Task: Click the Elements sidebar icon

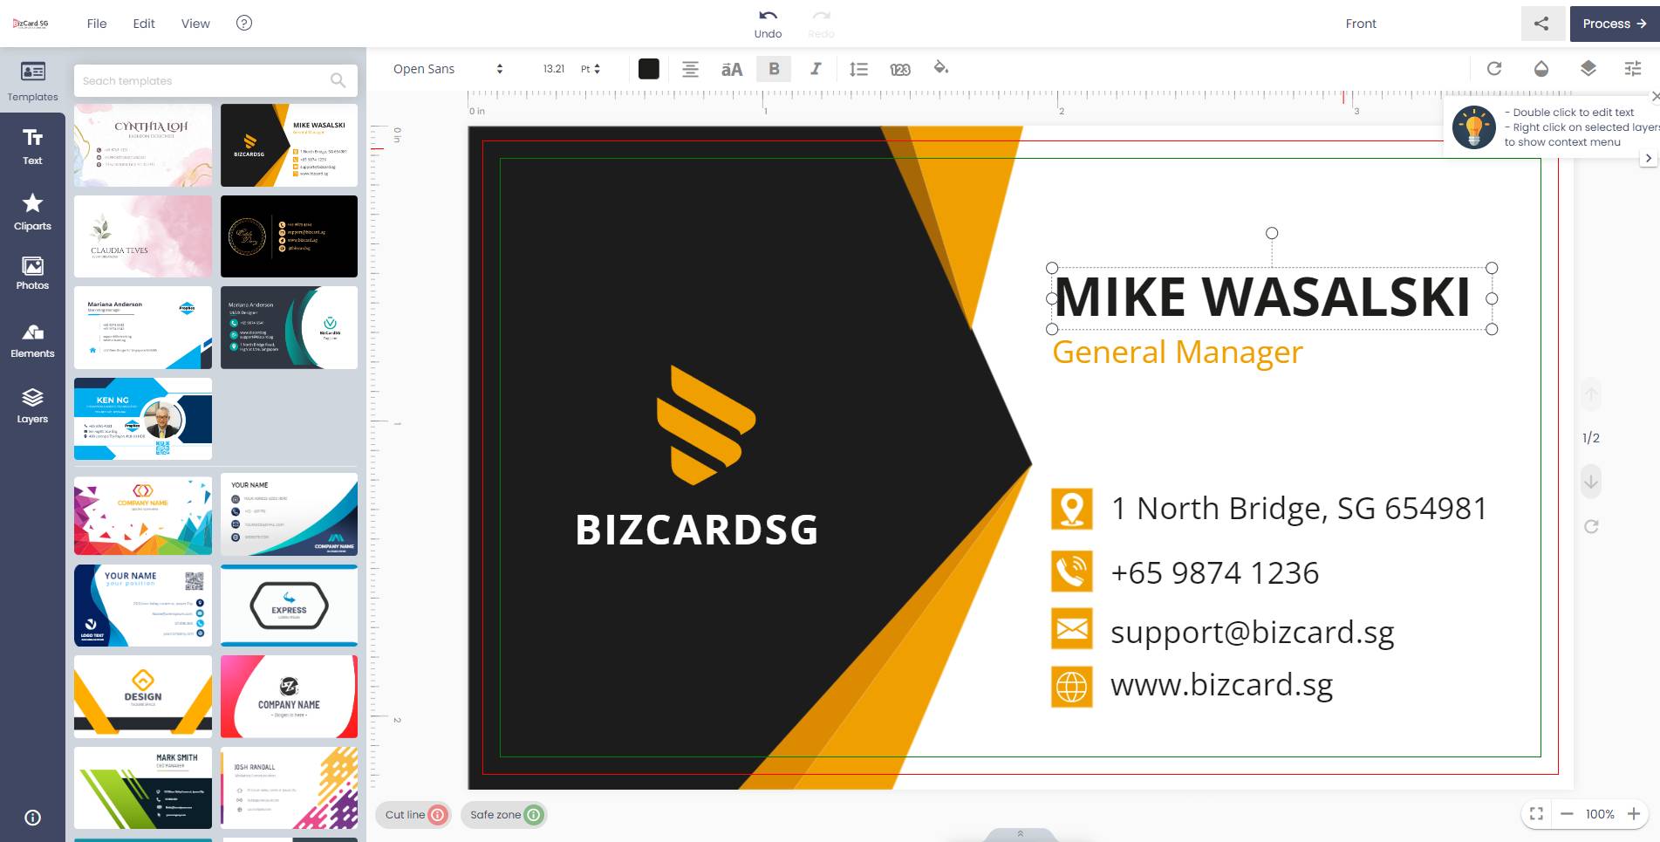Action: pyautogui.click(x=32, y=340)
